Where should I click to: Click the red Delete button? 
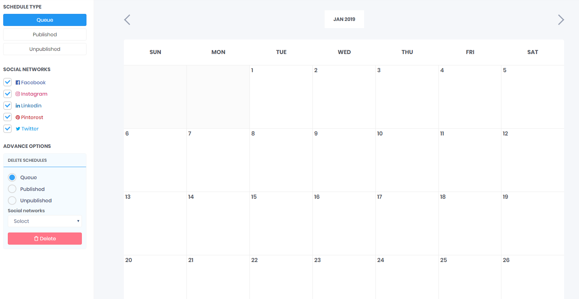(45, 239)
